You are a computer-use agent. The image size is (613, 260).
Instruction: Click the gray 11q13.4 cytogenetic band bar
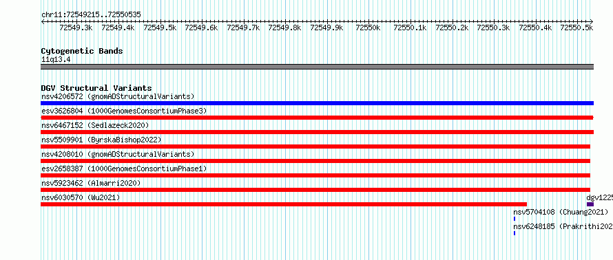[317, 67]
